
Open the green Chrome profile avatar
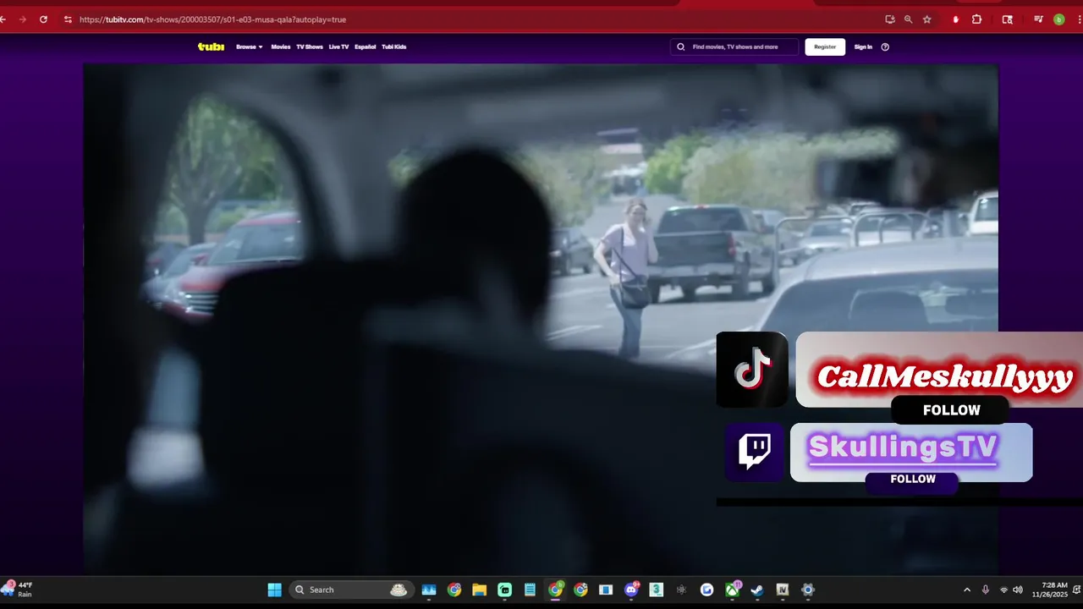(1058, 19)
